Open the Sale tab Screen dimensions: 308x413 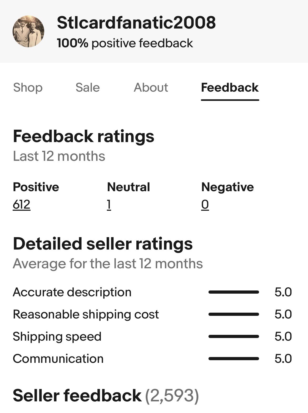88,87
